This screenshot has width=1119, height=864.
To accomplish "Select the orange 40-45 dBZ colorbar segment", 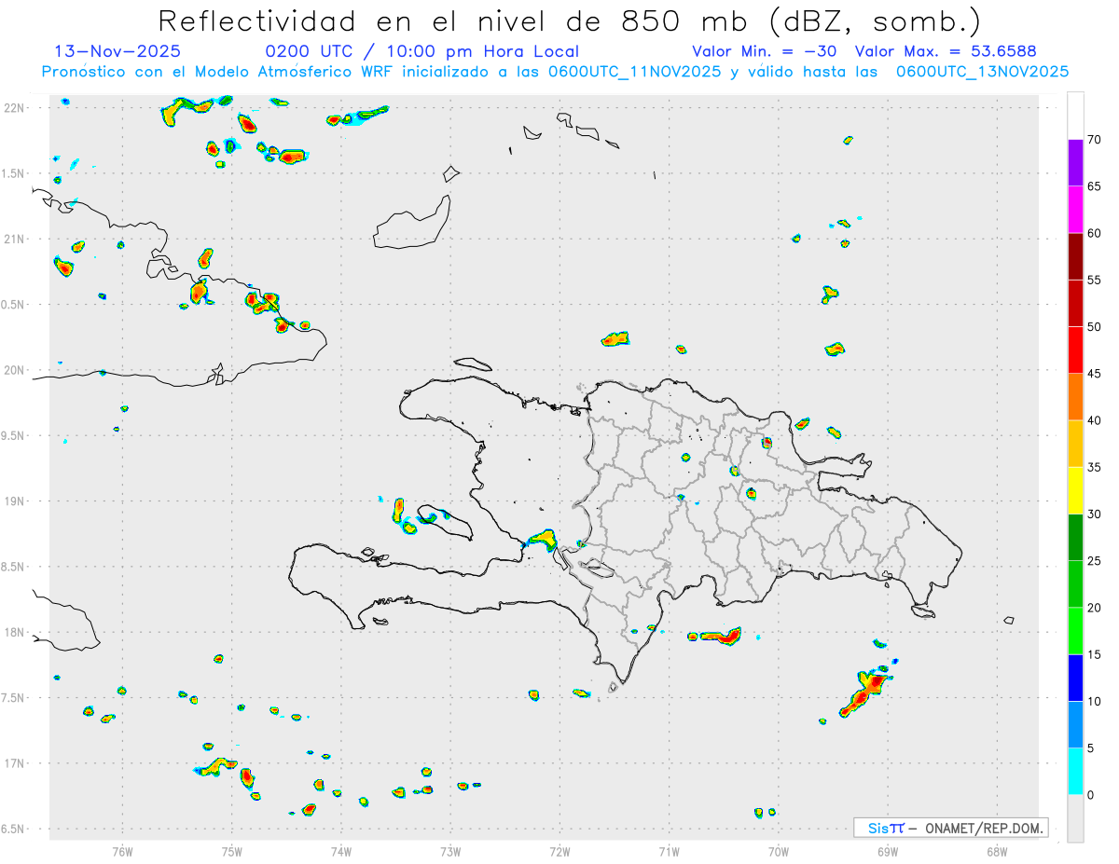I will point(1075,397).
